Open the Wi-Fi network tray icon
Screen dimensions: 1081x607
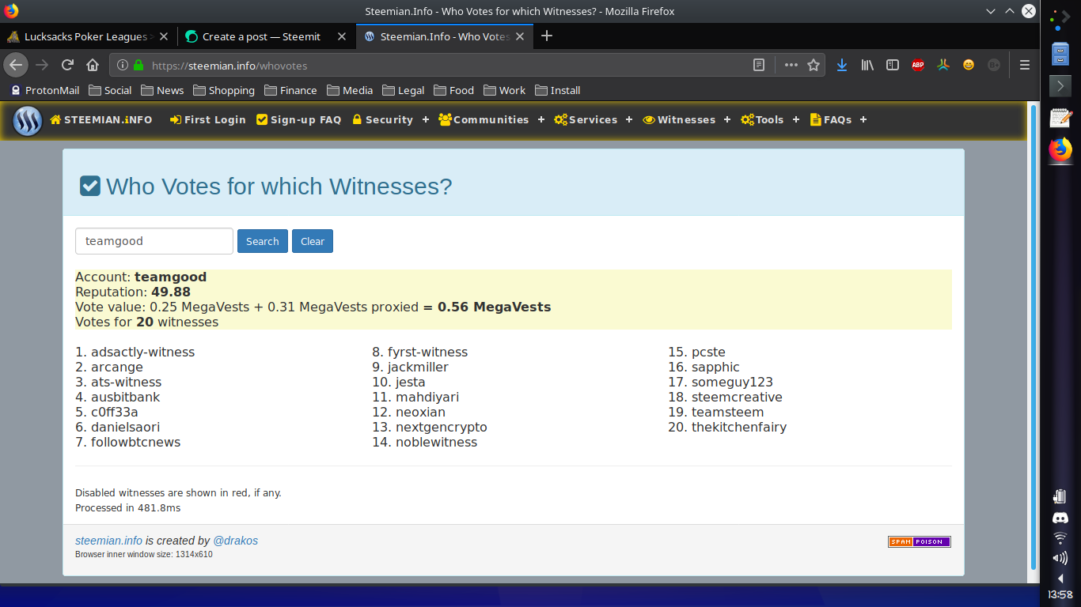(x=1060, y=538)
